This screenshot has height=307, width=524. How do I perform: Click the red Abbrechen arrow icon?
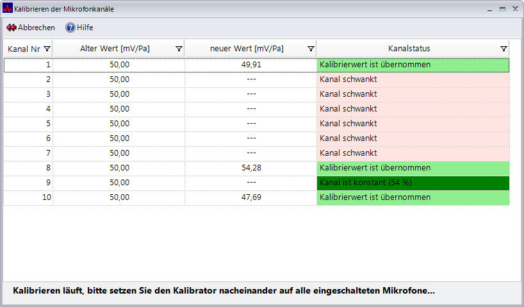pos(11,28)
